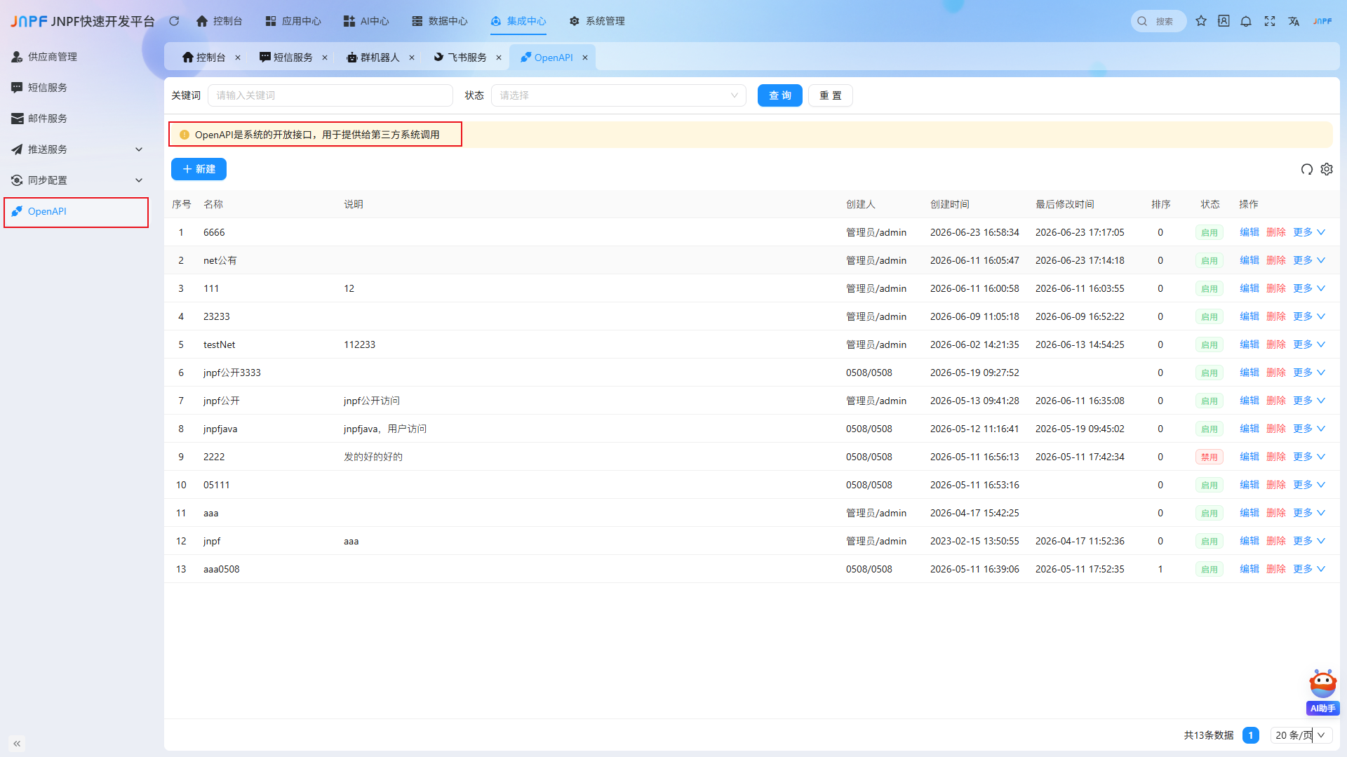The image size is (1347, 757).
Task: Toggle fullscreen icon in header
Action: click(1270, 21)
